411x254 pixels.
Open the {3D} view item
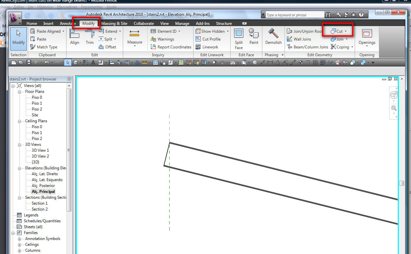[x=35, y=162]
